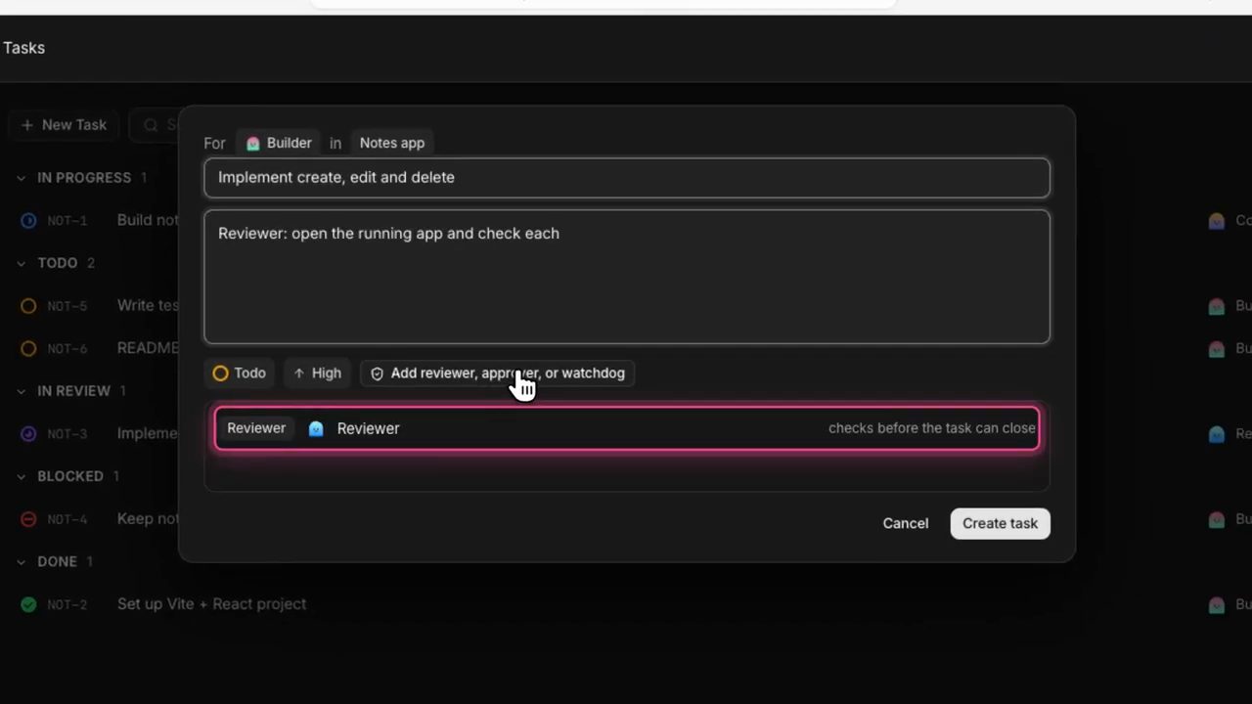Click Add reviewer, approver, or watchdog
1252x704 pixels.
[497, 374]
